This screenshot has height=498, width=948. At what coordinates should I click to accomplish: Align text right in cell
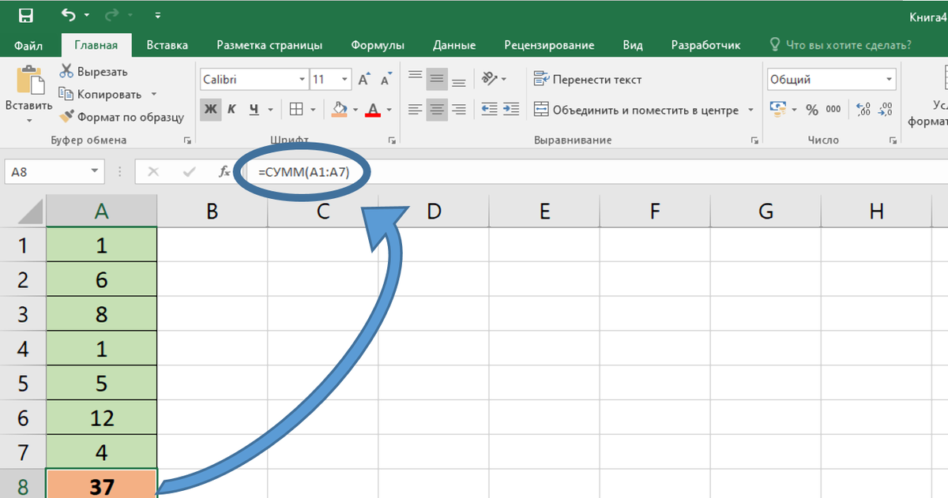point(458,109)
